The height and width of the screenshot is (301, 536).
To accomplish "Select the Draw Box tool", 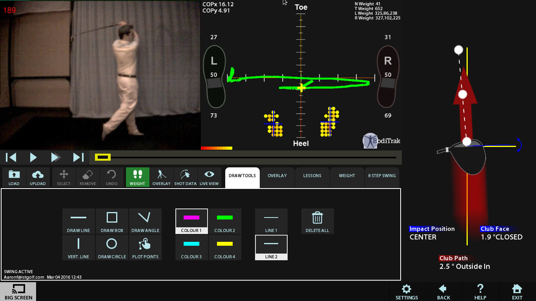I will [112, 221].
